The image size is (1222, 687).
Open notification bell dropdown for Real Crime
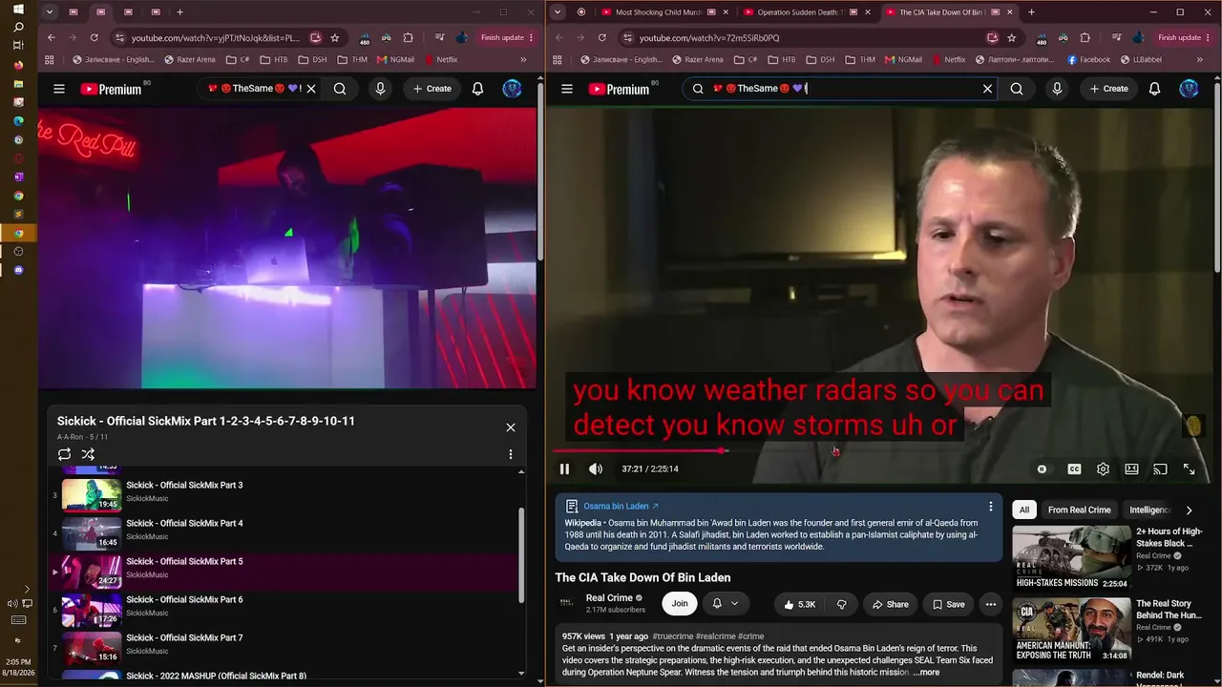click(x=726, y=603)
